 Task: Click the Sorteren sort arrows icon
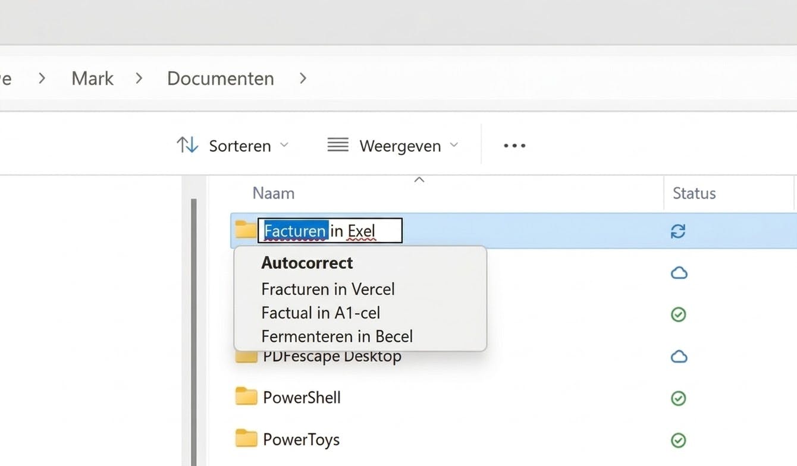[187, 144]
